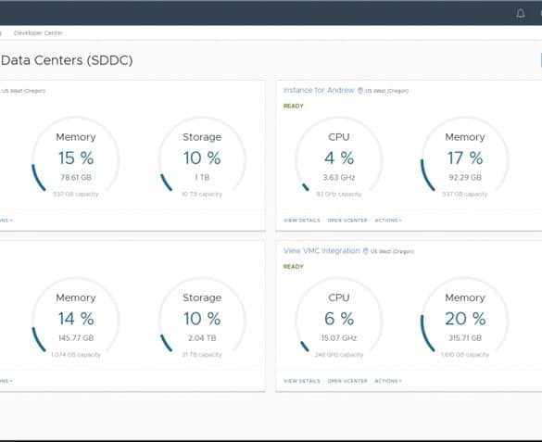Click Open vCenter under Instance for Andrew
Image resolution: width=542 pixels, height=442 pixels.
click(x=347, y=221)
